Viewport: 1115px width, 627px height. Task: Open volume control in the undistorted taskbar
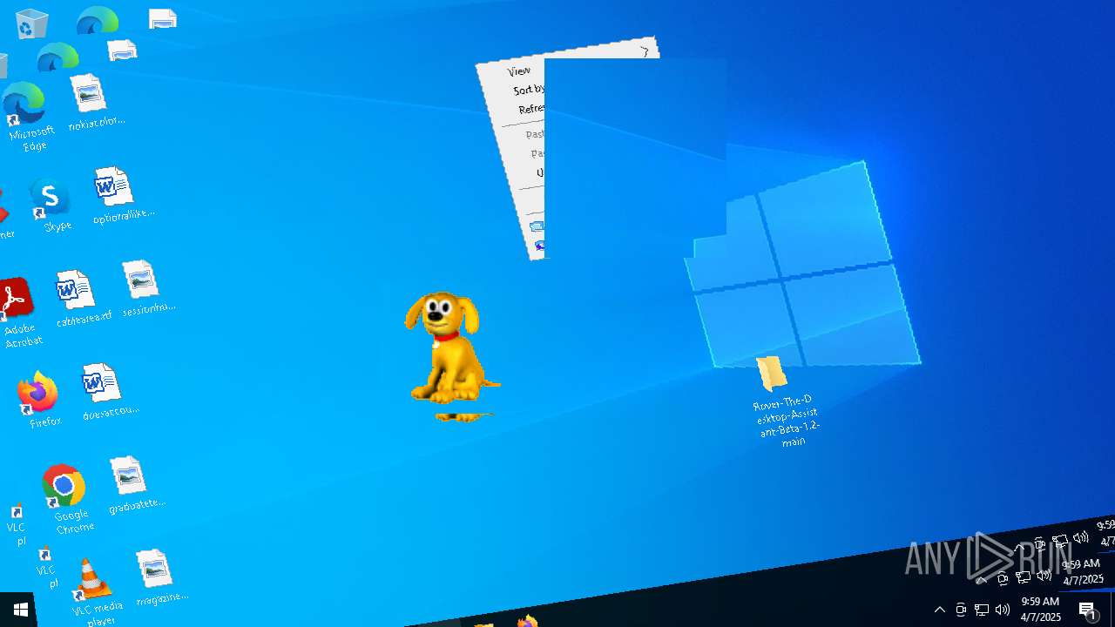(x=1002, y=610)
